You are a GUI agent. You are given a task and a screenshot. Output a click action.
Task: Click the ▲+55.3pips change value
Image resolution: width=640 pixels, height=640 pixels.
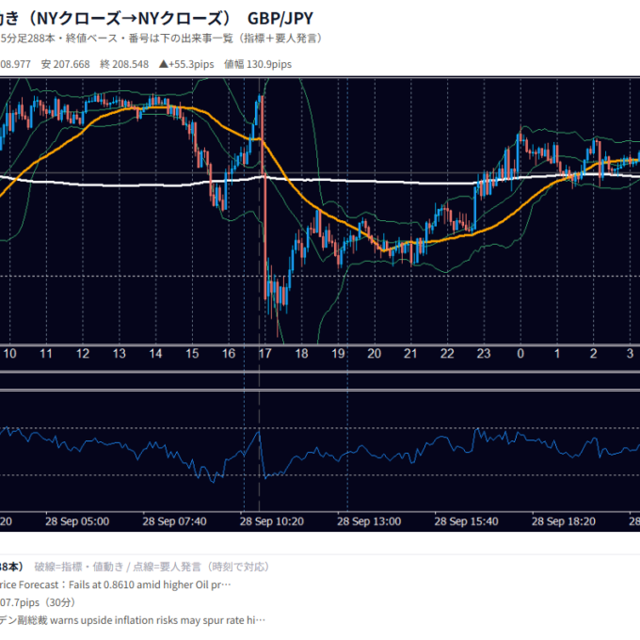point(186,64)
